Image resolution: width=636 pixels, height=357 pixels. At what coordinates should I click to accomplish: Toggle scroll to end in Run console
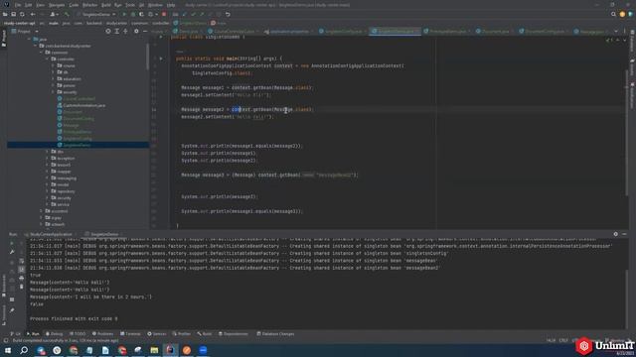point(22,270)
